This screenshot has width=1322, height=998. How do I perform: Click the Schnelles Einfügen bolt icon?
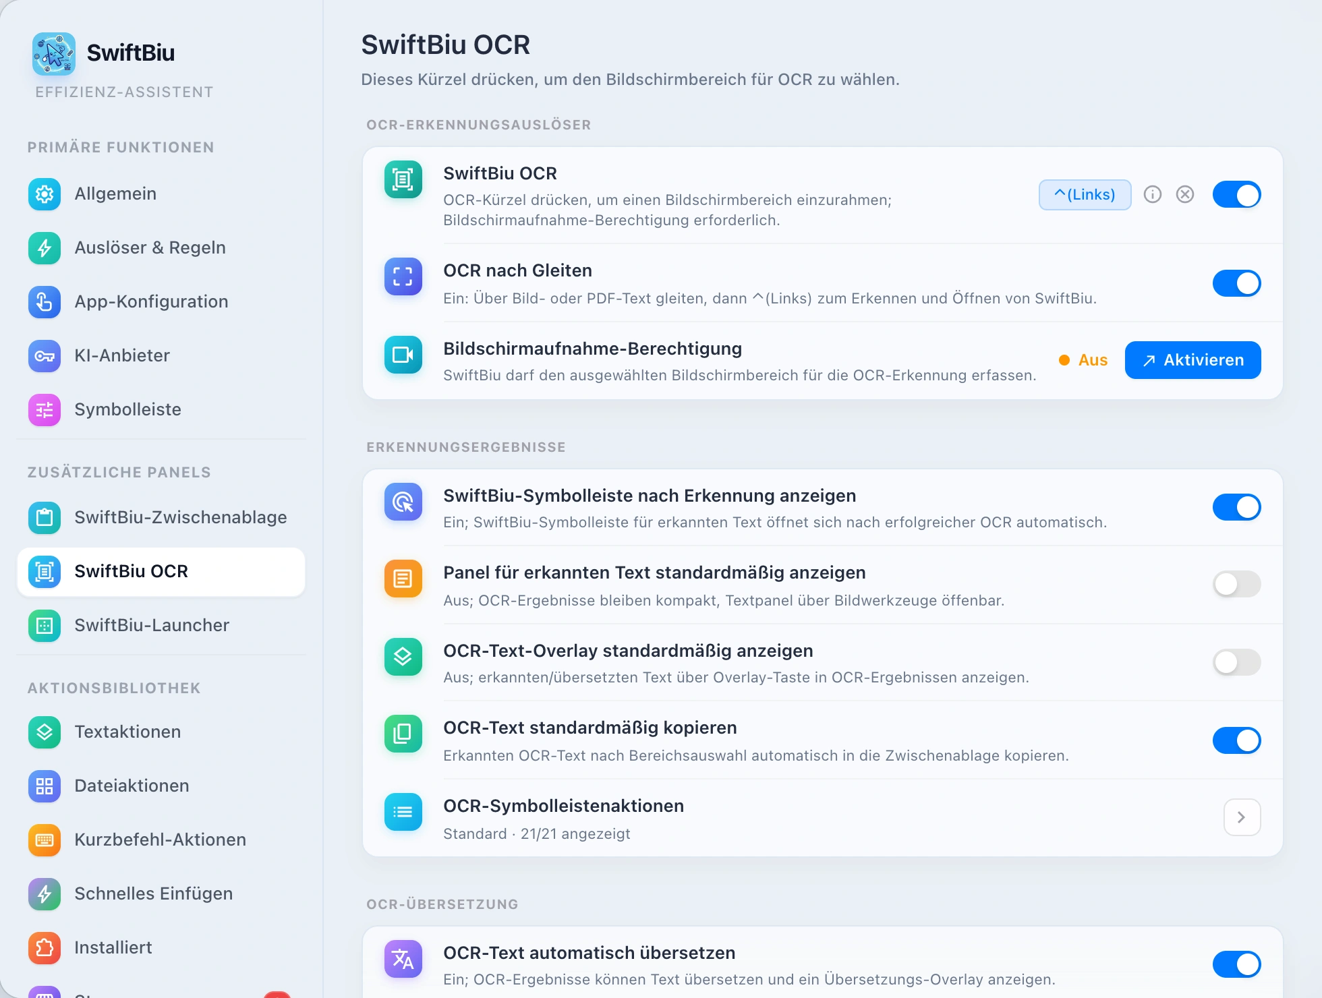coord(45,894)
